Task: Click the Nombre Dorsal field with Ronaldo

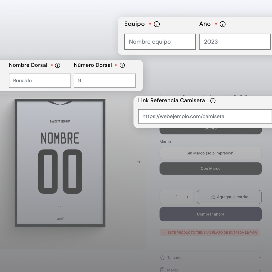Action: click(40, 81)
